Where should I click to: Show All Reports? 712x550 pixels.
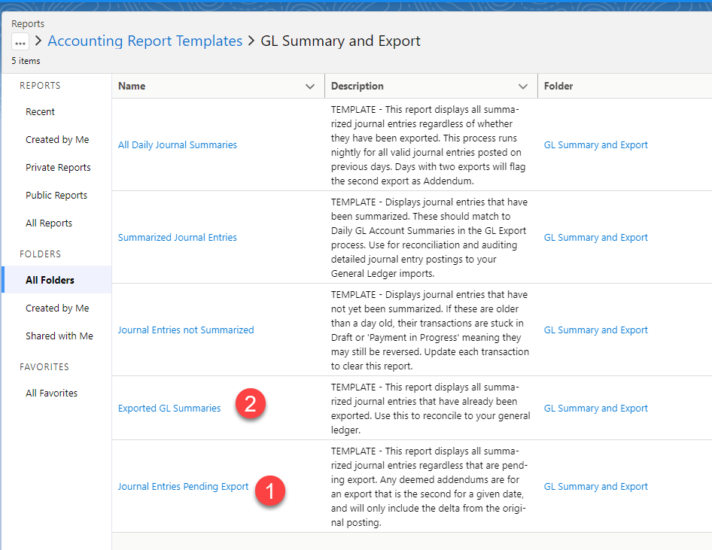pos(47,223)
